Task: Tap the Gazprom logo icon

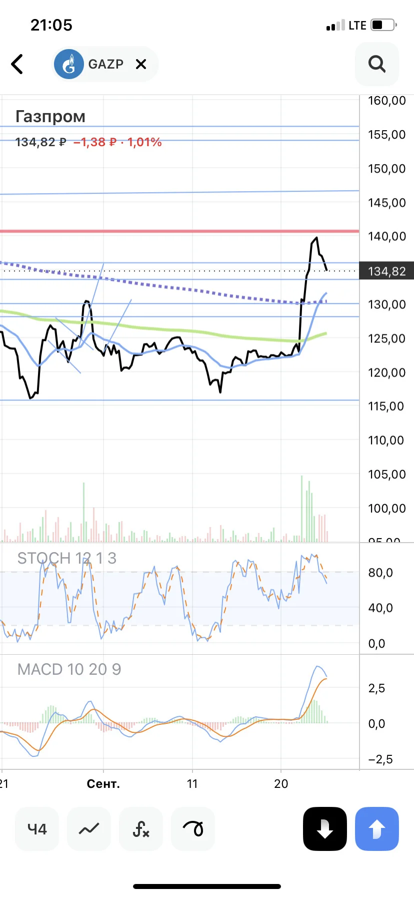Action: (x=68, y=64)
